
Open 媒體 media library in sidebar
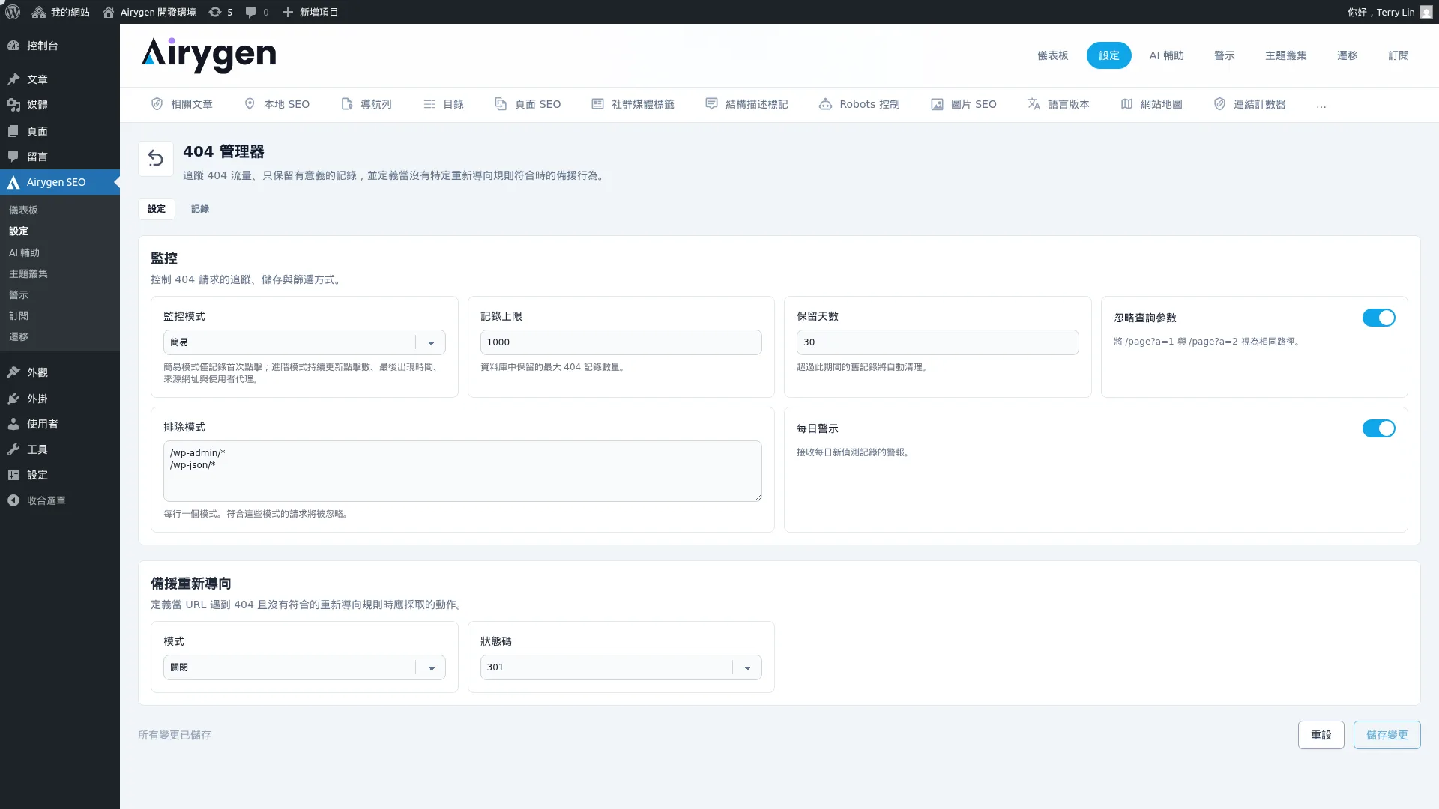tap(60, 105)
